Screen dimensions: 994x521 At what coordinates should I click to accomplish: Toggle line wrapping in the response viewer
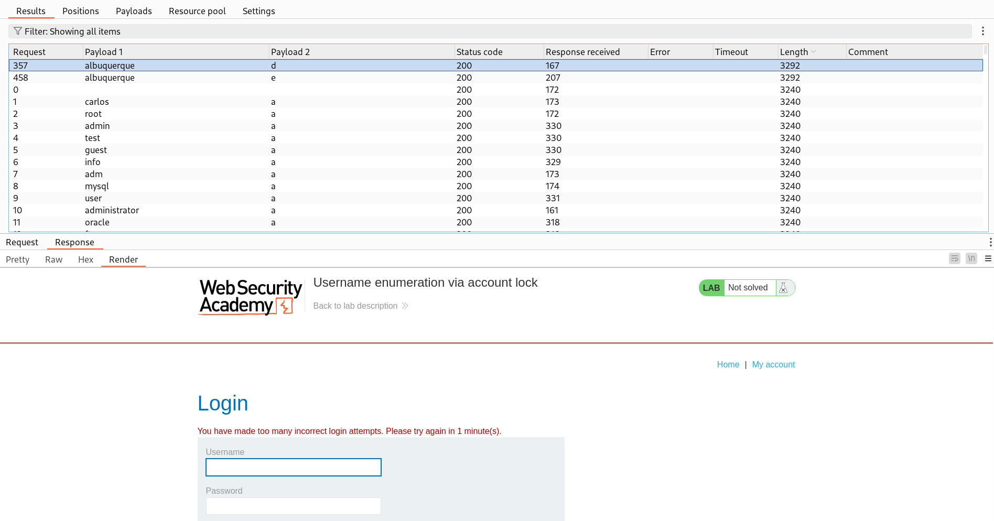point(954,258)
